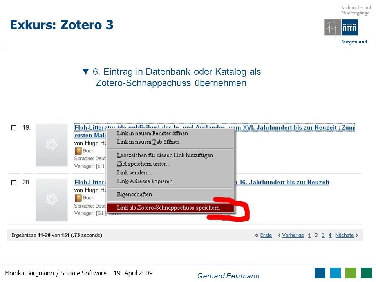Jump to results page 4

330,235
